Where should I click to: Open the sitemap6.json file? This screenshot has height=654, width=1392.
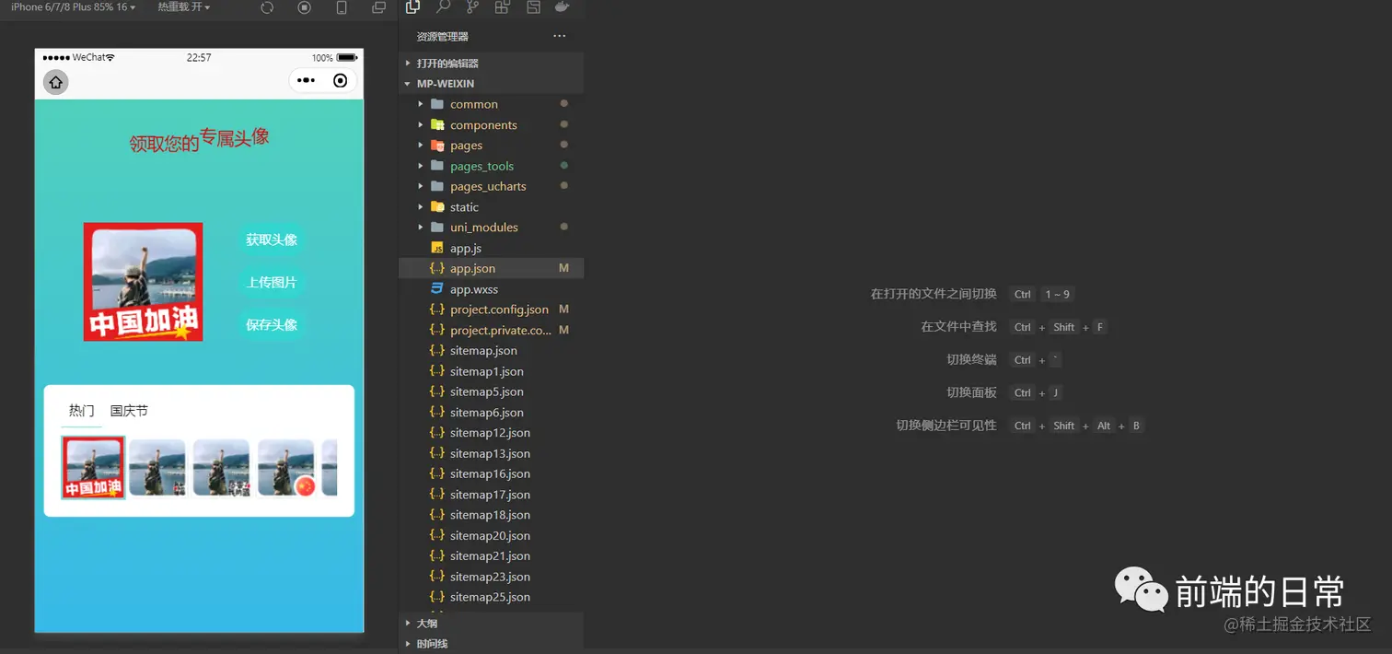pyautogui.click(x=492, y=413)
